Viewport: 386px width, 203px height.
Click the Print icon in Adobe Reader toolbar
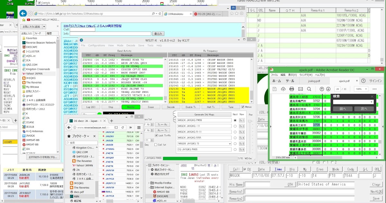click(292, 89)
